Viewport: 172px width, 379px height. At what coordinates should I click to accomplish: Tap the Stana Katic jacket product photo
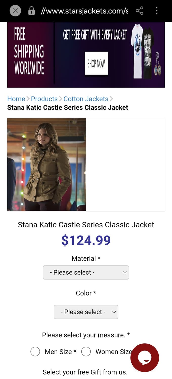pyautogui.click(x=46, y=164)
